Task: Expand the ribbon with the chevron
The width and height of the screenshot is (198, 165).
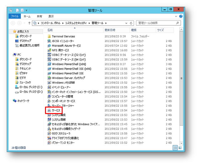Action: coord(176,16)
